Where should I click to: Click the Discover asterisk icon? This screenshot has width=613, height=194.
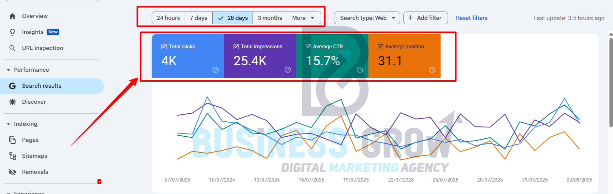(x=13, y=102)
